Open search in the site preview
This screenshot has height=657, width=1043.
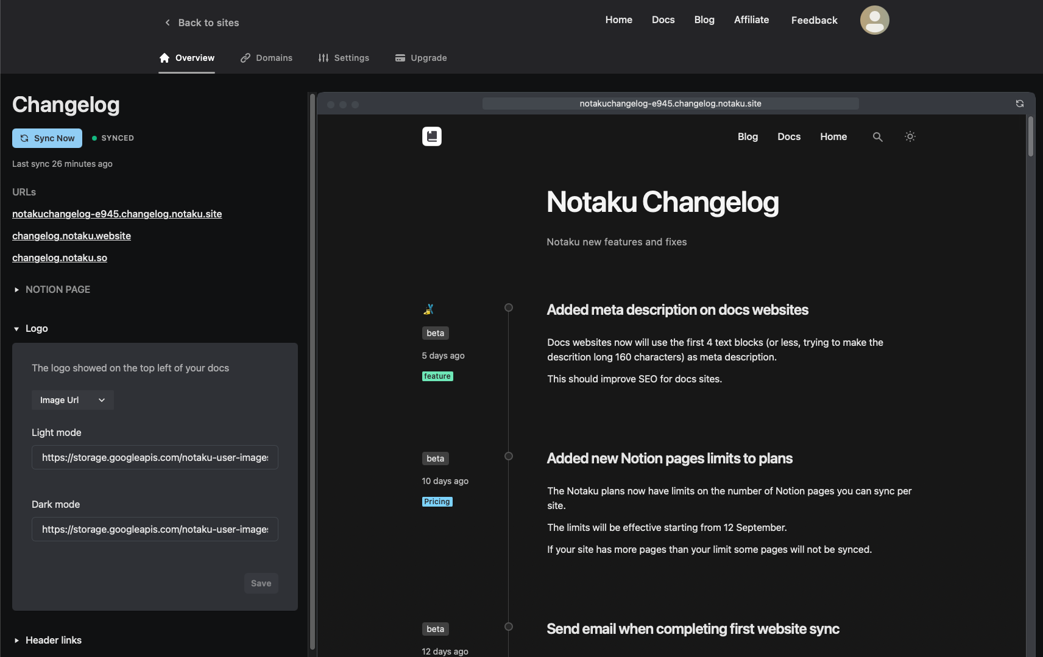[x=877, y=136]
